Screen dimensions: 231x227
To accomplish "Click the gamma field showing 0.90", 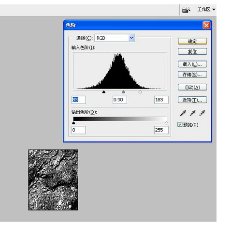I will 120,100.
